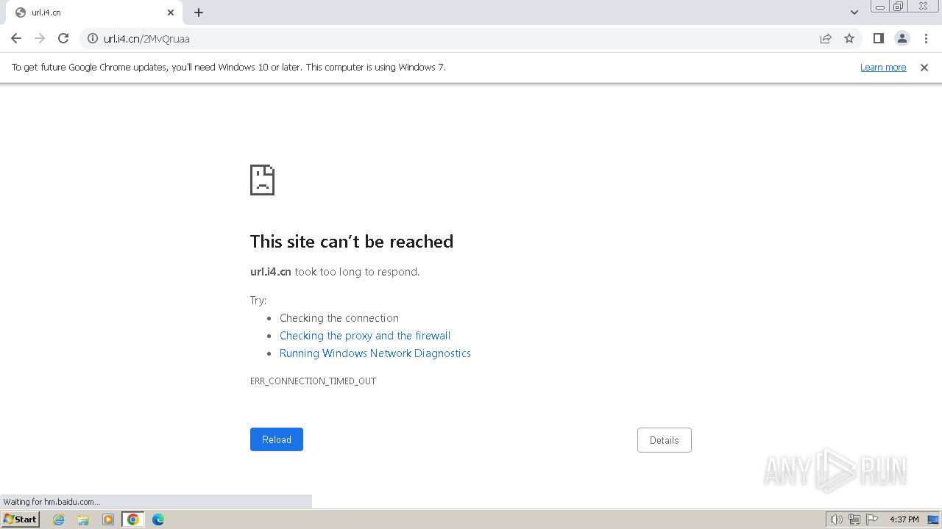
Task: Select Chrome icon in taskbar
Action: pyautogui.click(x=133, y=519)
